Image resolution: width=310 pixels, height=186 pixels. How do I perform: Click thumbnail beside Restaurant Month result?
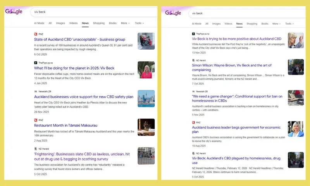[x=146, y=127]
